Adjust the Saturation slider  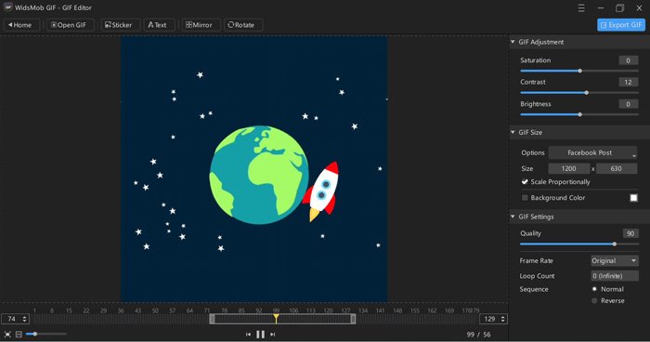tap(579, 71)
